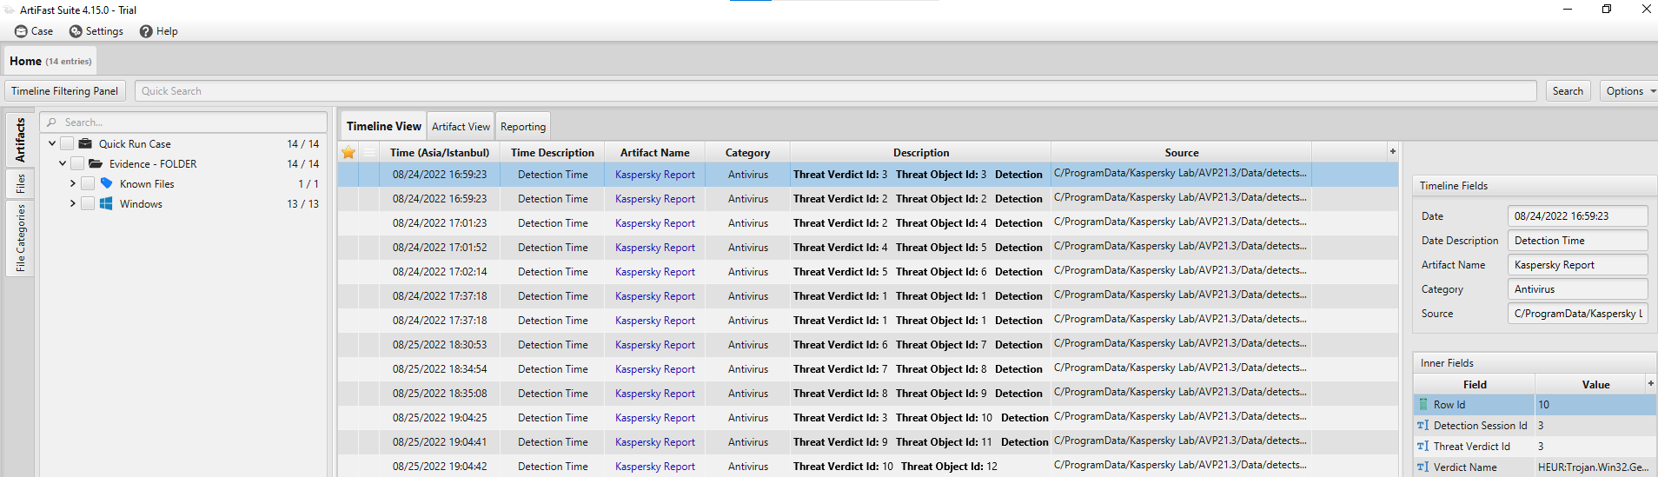Click the text icon beside Verdict Name

click(x=1423, y=467)
